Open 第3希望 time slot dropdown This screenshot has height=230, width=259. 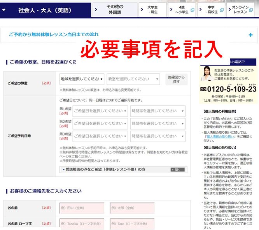tap(158, 136)
